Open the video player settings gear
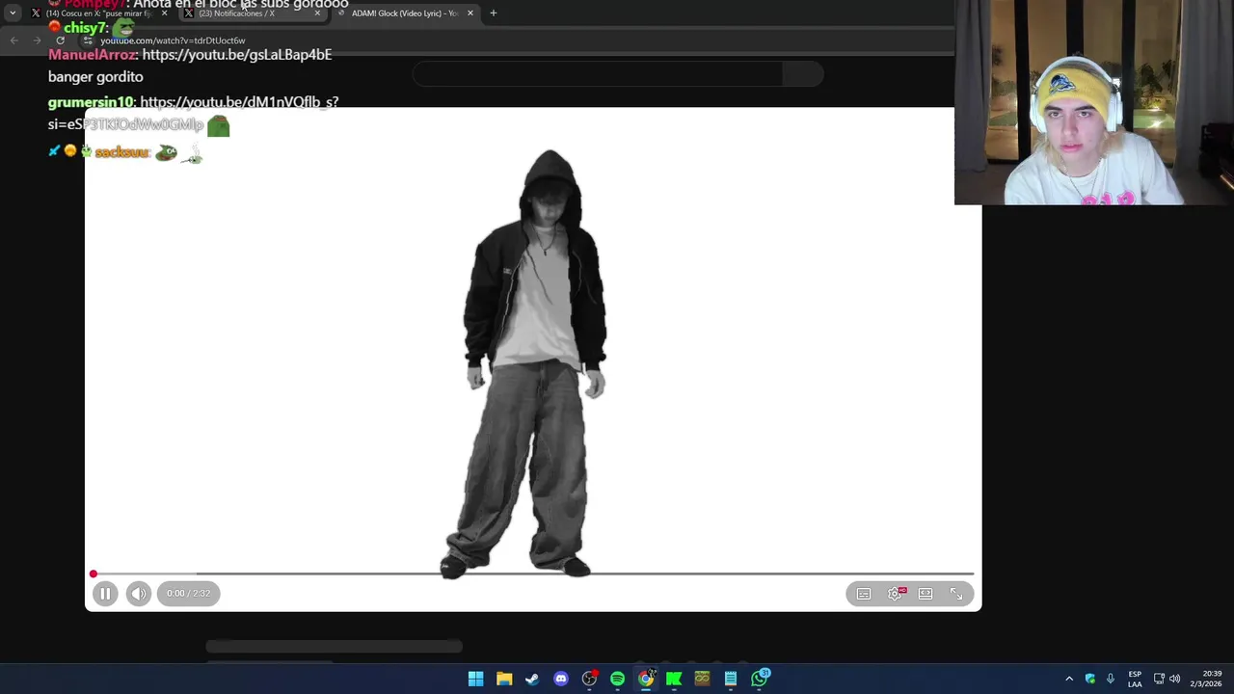 [x=896, y=594]
